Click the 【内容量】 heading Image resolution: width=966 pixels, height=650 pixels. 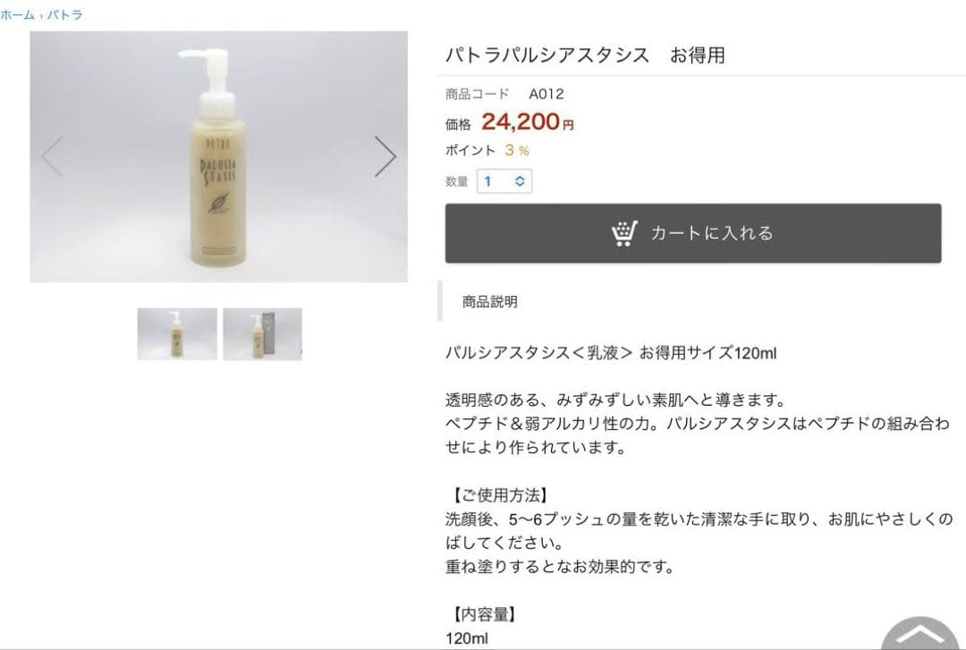[x=483, y=613]
